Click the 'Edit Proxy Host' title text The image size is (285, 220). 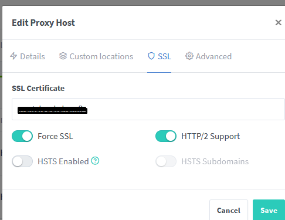(43, 23)
